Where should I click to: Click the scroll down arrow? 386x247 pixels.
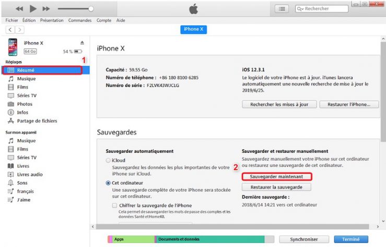coord(383,221)
